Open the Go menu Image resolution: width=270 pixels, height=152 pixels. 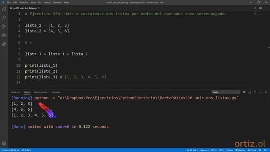click(40, 3)
